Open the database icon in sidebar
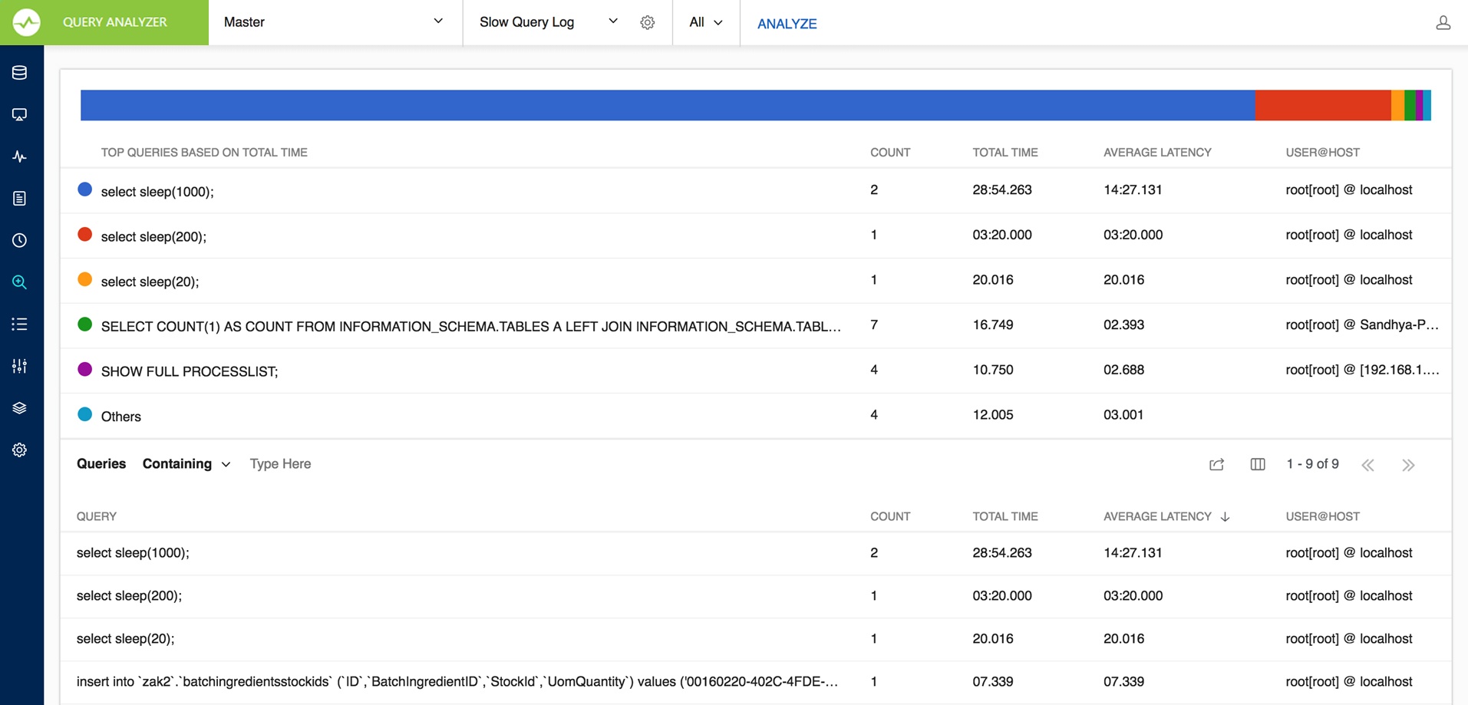This screenshot has height=705, width=1468. (20, 73)
